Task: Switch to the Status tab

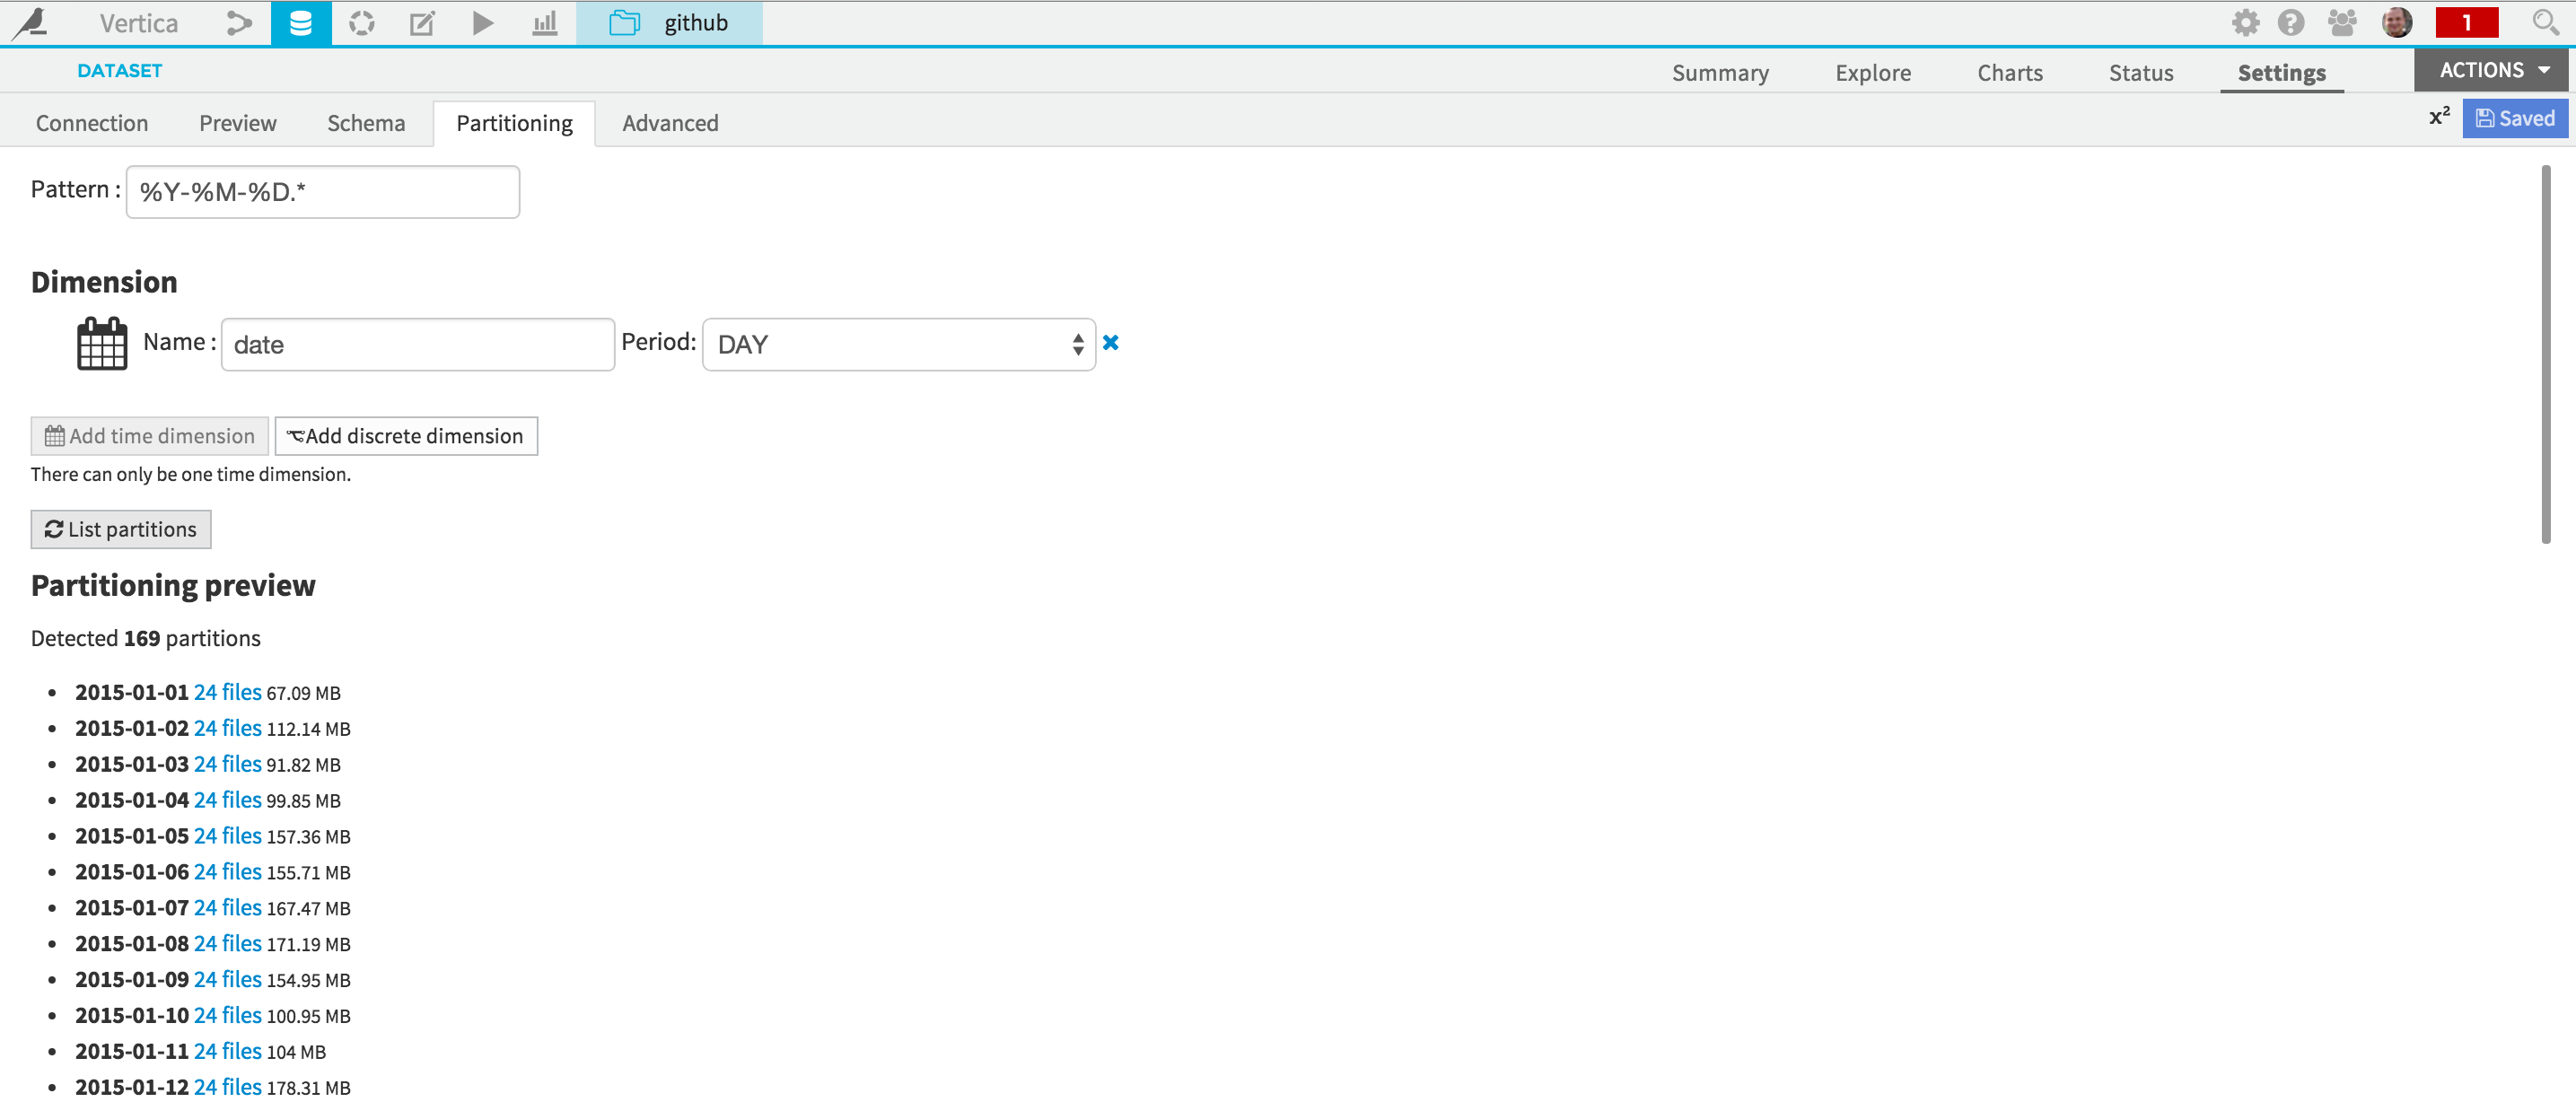Action: [x=2140, y=72]
